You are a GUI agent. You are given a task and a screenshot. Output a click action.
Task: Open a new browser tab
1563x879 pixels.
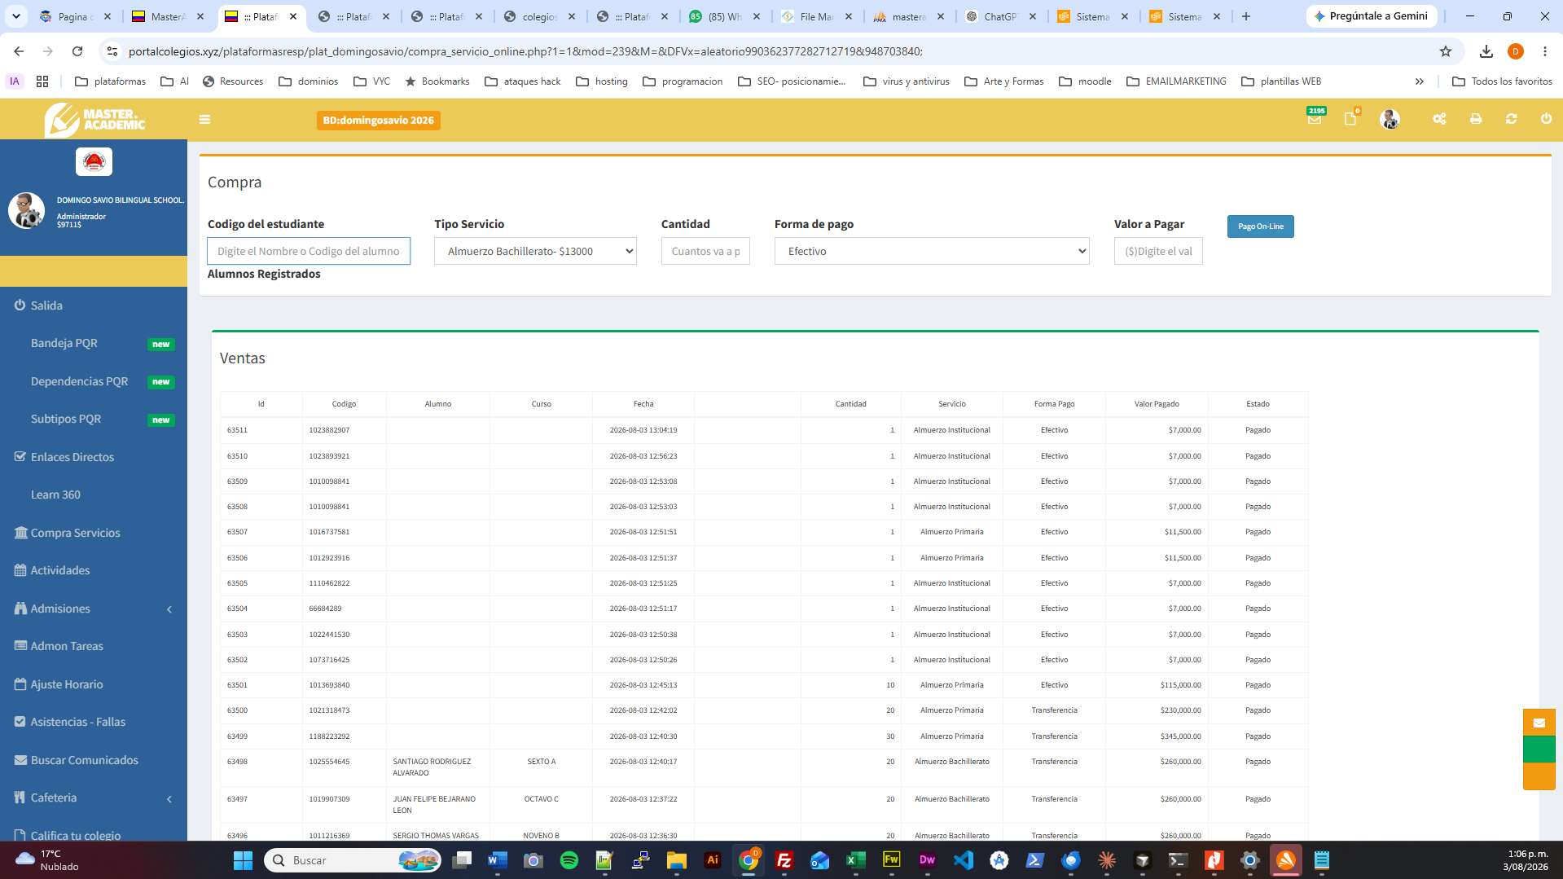click(x=1245, y=16)
